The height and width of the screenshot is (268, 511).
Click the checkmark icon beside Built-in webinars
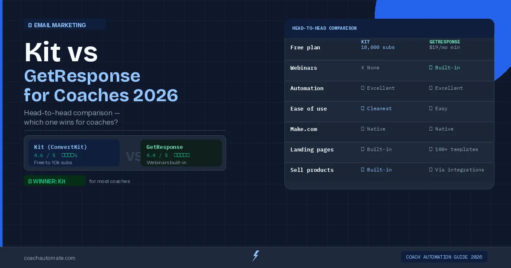(x=431, y=68)
